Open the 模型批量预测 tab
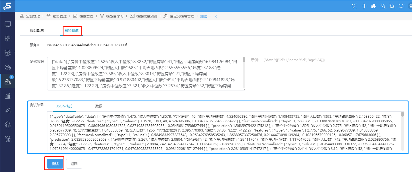412x172 pixels. tap(147, 16)
